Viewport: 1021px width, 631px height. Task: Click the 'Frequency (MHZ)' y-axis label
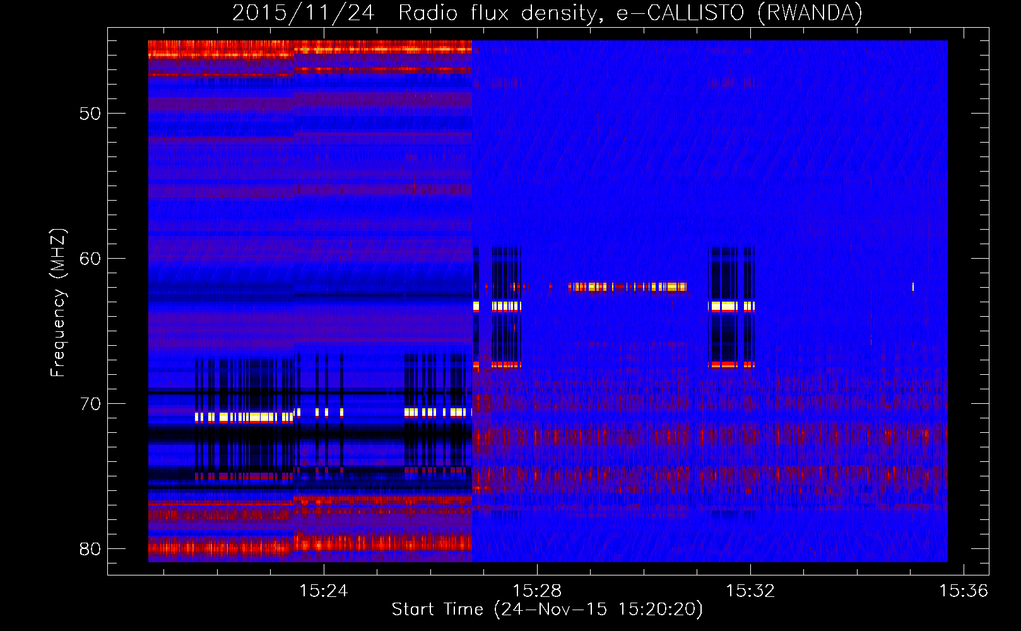point(57,302)
